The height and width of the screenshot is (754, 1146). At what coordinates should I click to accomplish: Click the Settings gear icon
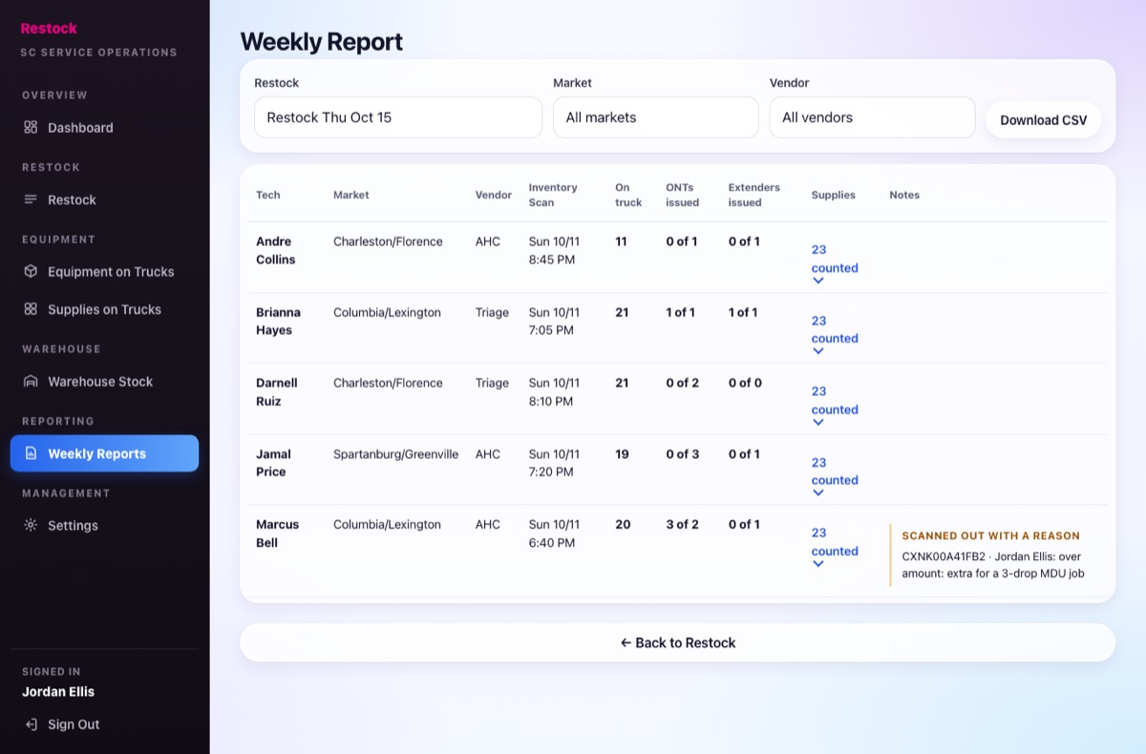click(x=31, y=525)
